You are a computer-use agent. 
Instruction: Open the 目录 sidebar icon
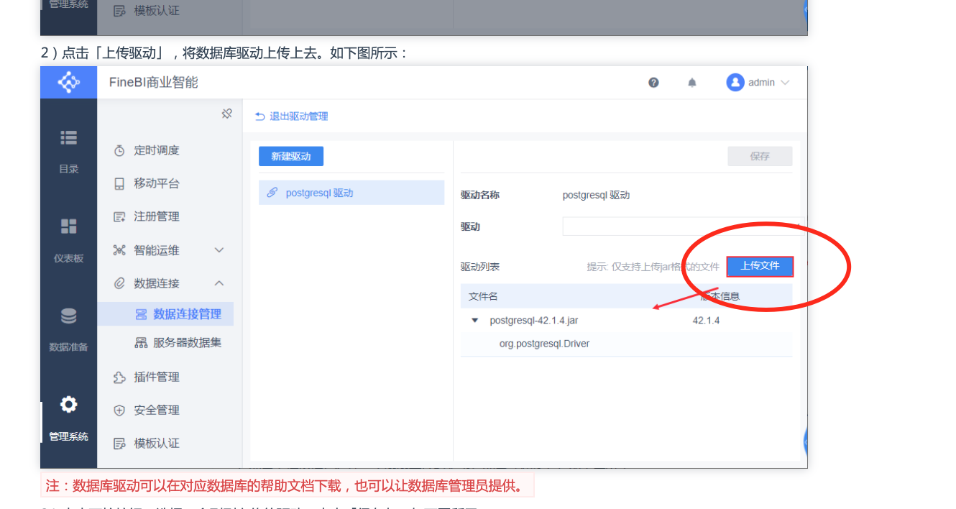tap(68, 137)
